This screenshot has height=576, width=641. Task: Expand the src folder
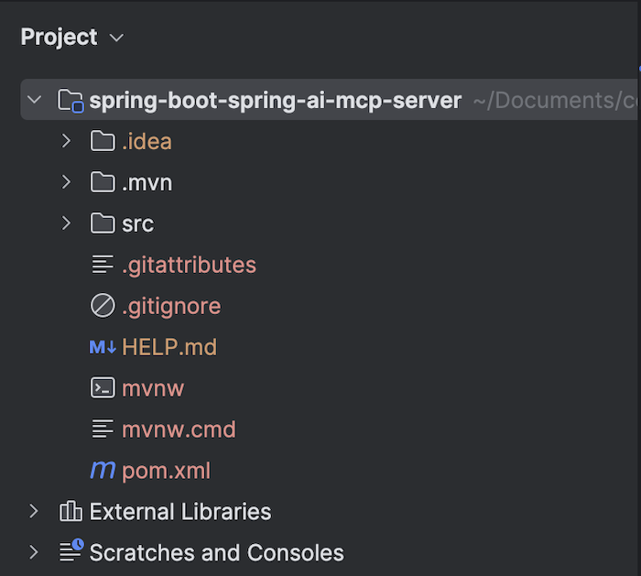(x=66, y=223)
